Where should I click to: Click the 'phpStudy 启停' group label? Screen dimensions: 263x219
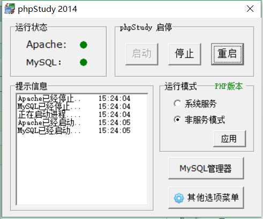[146, 27]
